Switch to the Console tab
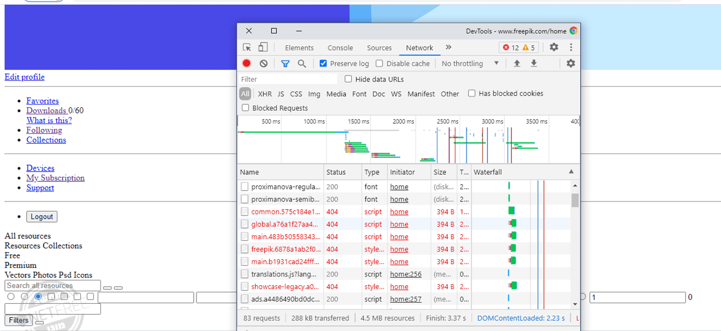The width and height of the screenshot is (721, 331). coord(340,48)
